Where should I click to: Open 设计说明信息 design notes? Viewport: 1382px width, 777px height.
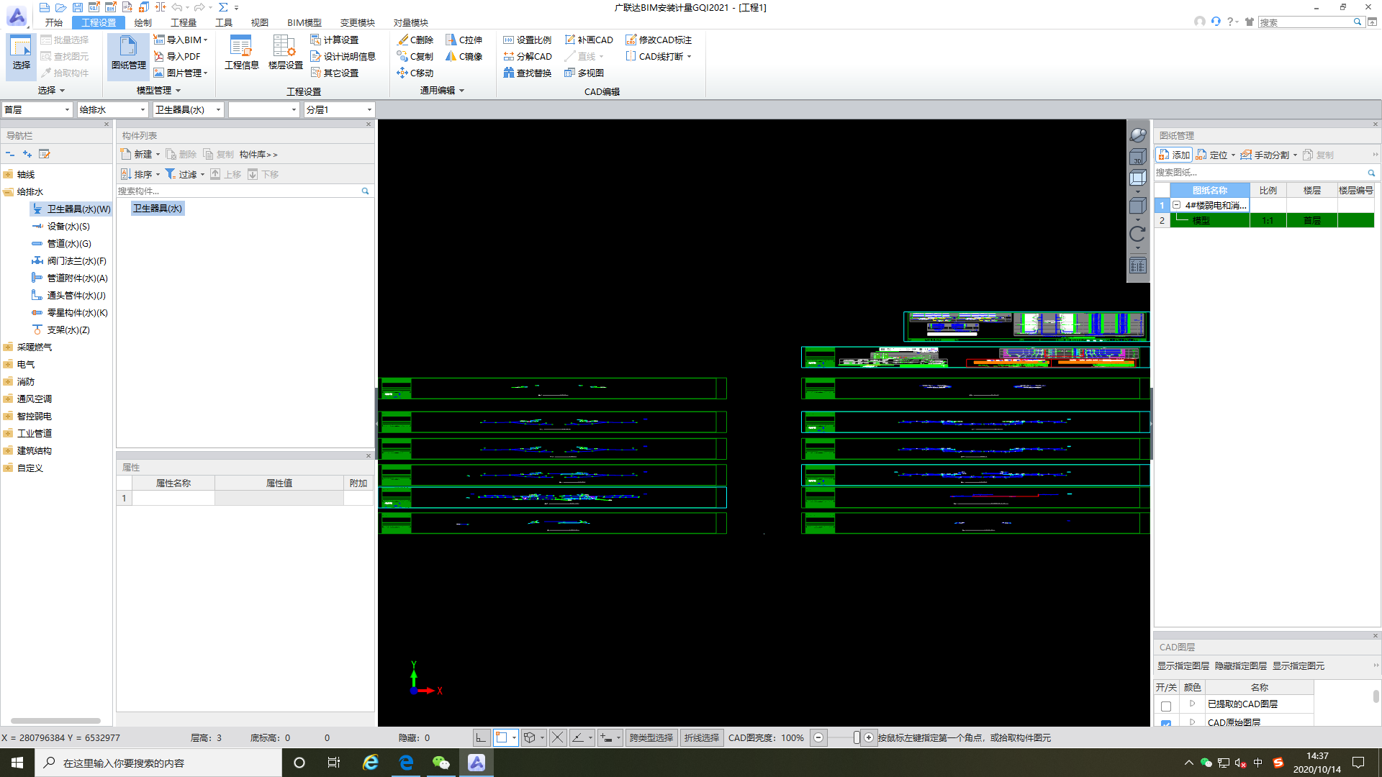point(343,56)
